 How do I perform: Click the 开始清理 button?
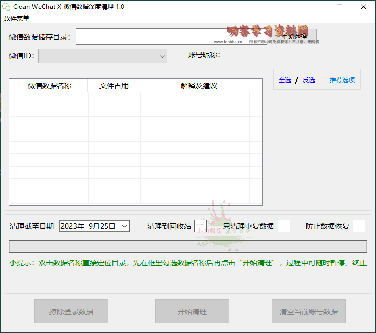[x=192, y=311]
